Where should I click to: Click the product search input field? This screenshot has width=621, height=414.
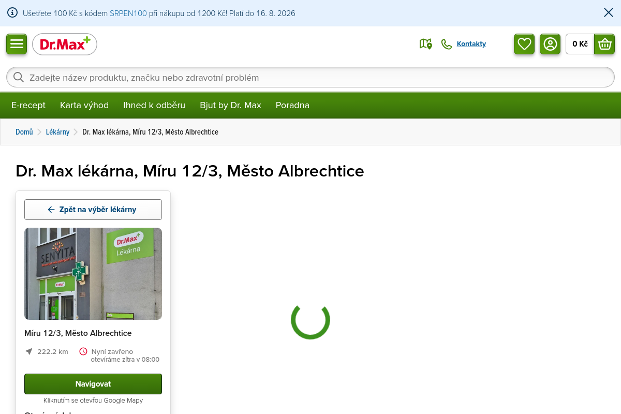tap(310, 78)
